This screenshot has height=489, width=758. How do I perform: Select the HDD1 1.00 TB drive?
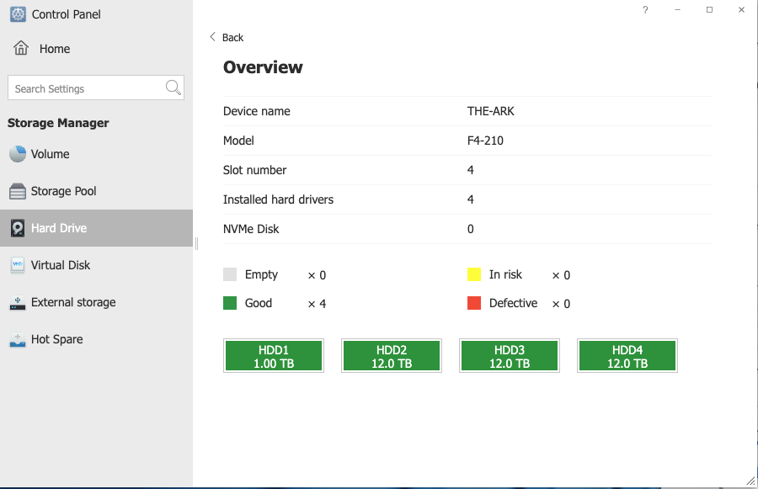coord(274,356)
